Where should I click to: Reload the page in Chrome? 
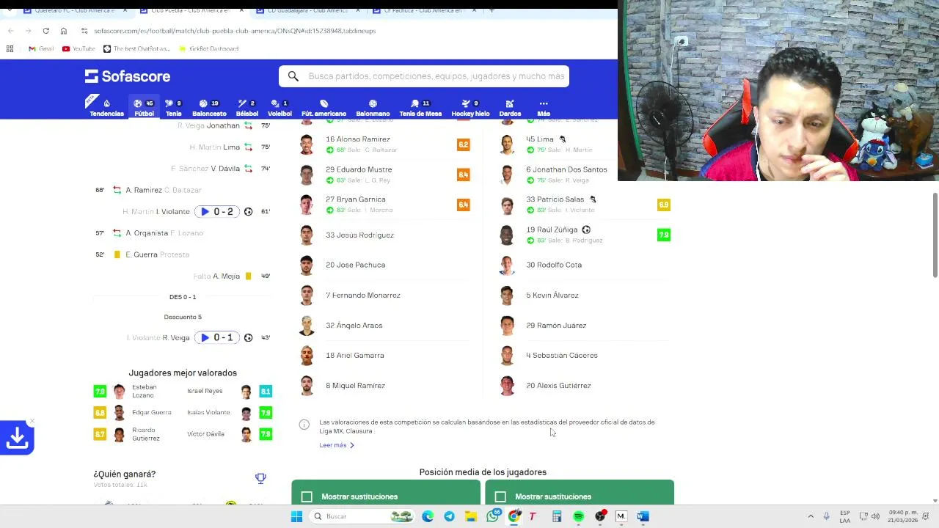pos(45,31)
